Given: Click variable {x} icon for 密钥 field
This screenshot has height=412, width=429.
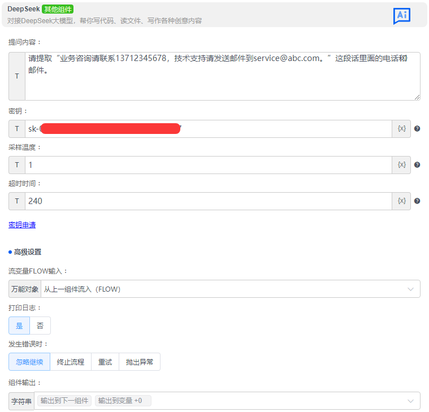Looking at the screenshot, I should pyautogui.click(x=401, y=129).
